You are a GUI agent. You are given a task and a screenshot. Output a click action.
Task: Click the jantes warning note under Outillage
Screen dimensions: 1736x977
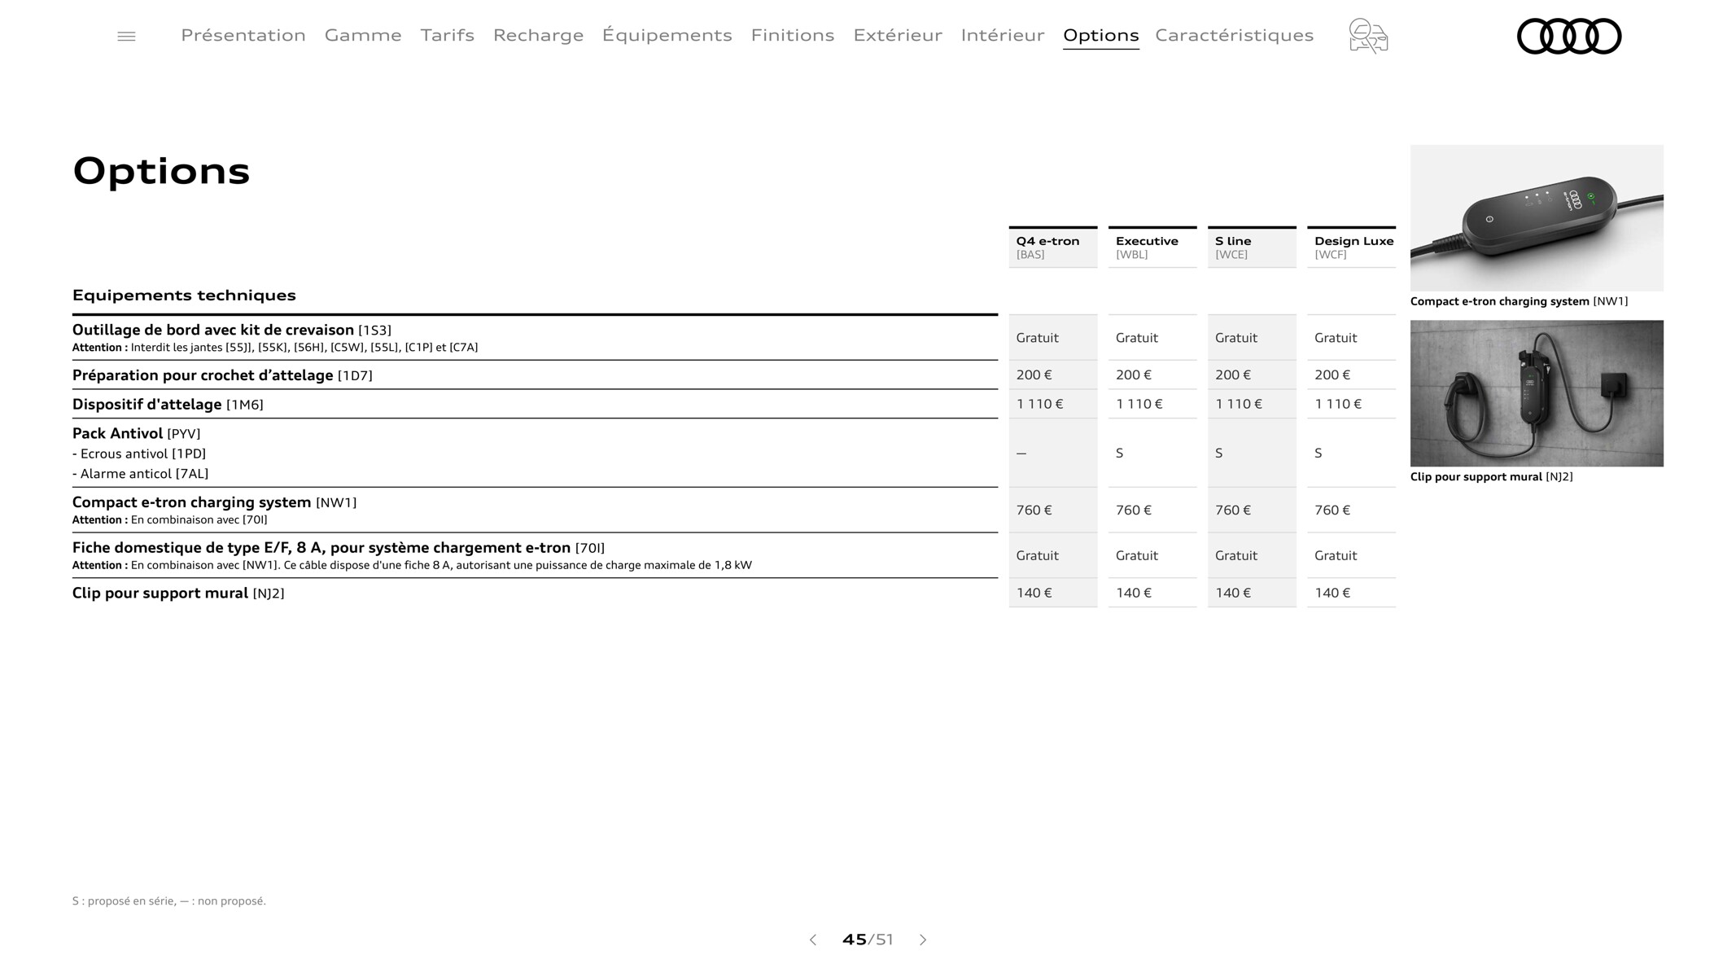click(275, 348)
